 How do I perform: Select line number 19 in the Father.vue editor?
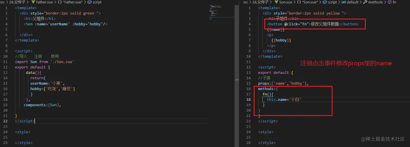(5, 105)
